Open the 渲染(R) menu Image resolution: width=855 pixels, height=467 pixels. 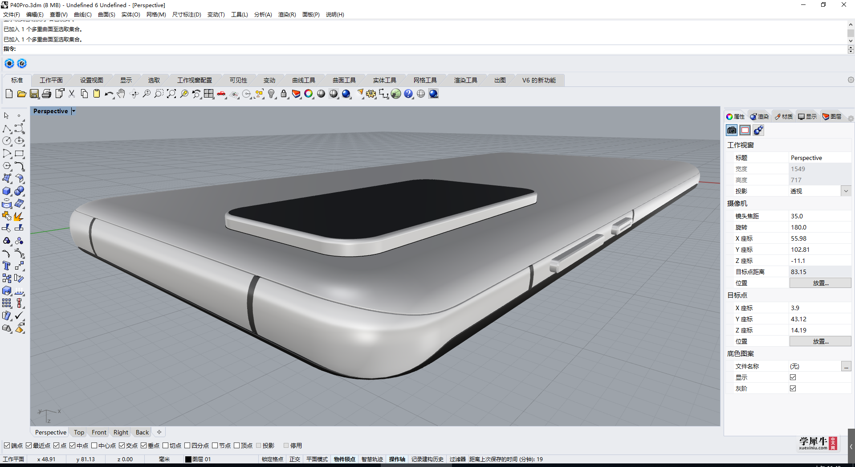[x=287, y=15]
